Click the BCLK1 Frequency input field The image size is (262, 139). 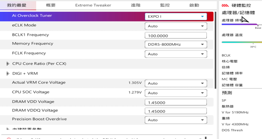click(176, 36)
